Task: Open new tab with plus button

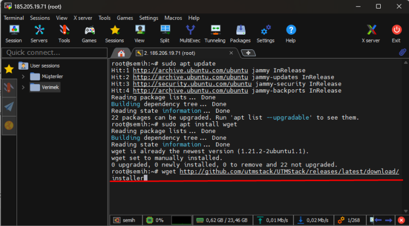Action: tap(248, 53)
